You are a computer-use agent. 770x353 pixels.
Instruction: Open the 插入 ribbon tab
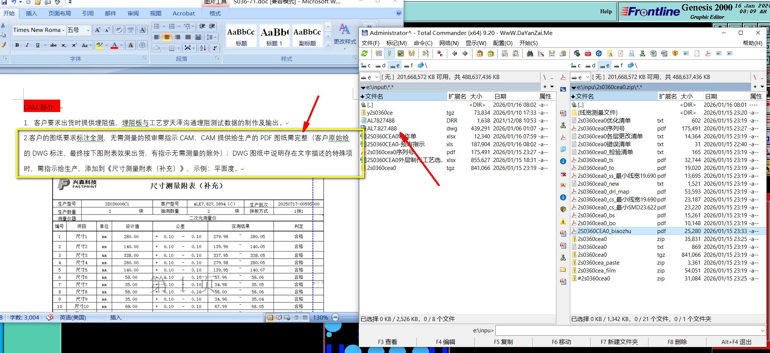[32, 13]
